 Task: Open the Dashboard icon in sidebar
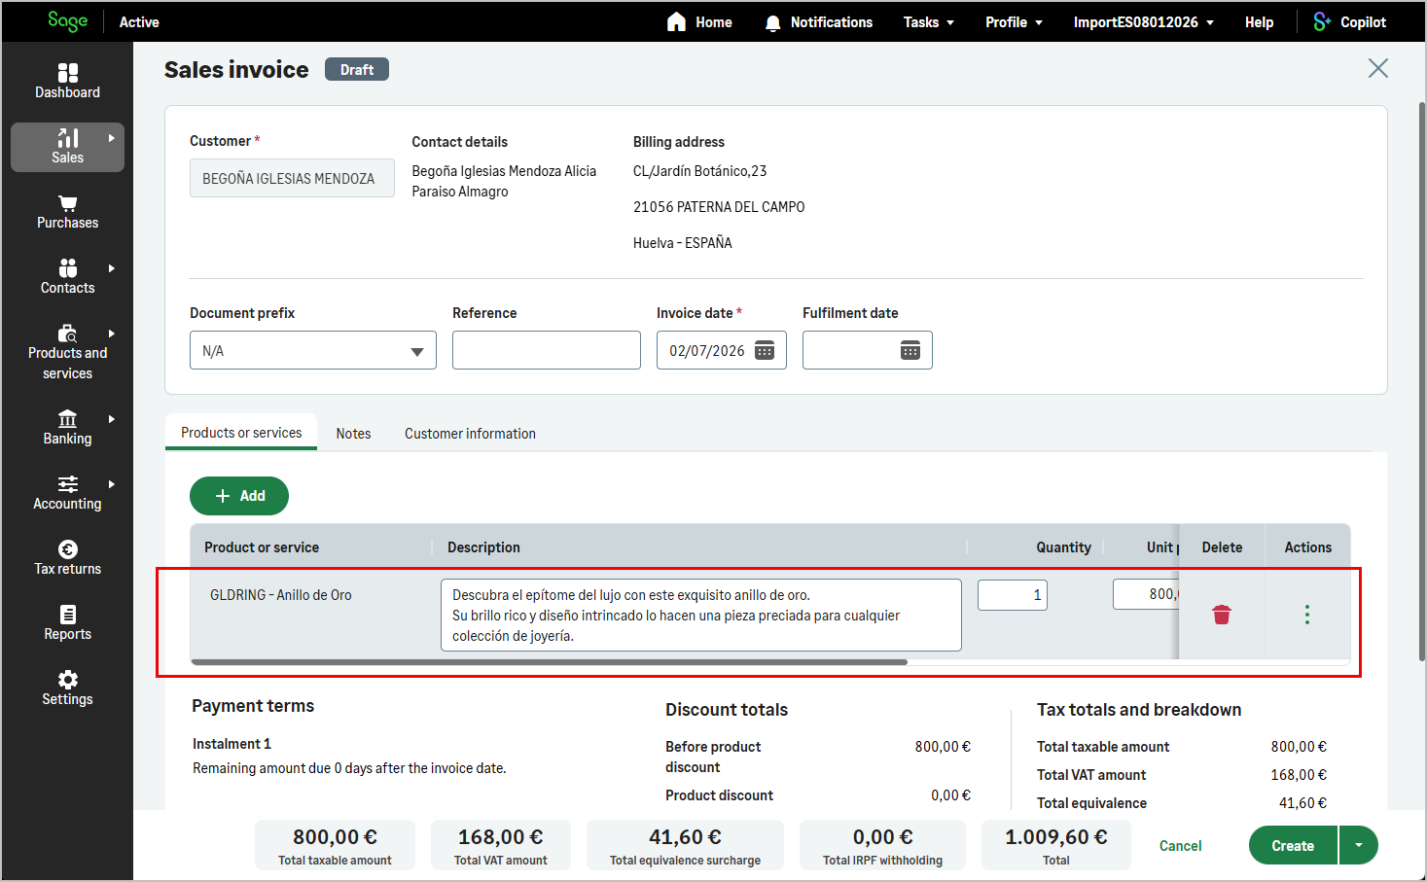[67, 73]
